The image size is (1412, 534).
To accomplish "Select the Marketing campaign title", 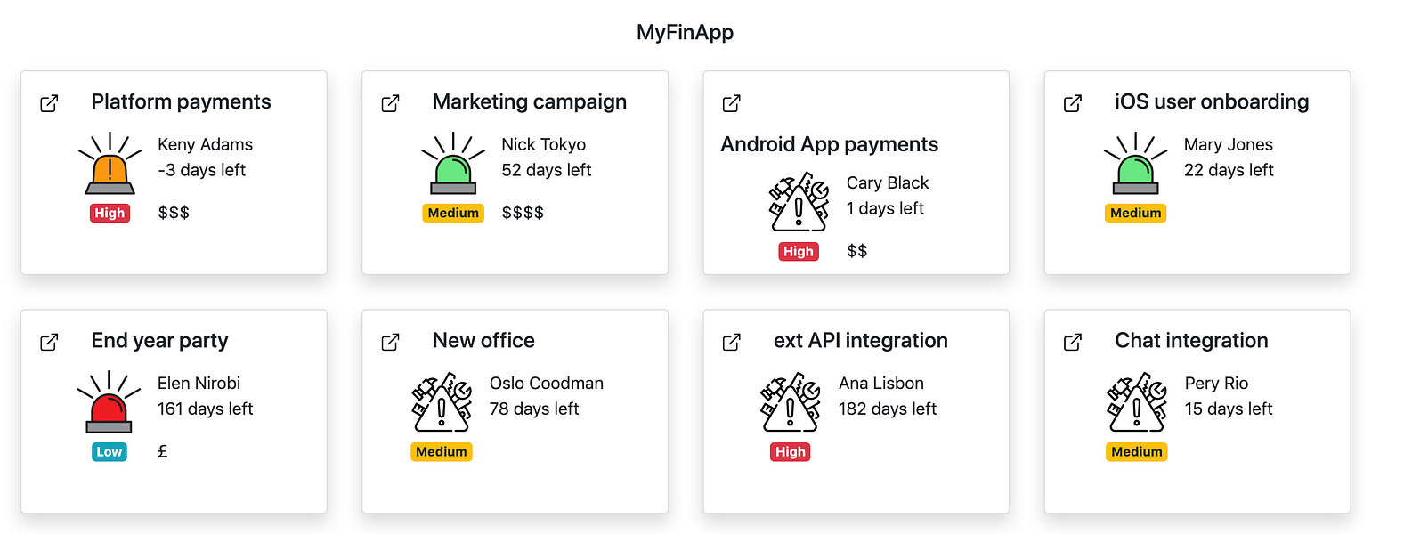I will pos(530,101).
